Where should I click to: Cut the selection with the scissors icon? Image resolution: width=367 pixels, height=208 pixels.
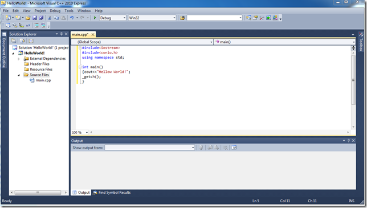(50, 18)
